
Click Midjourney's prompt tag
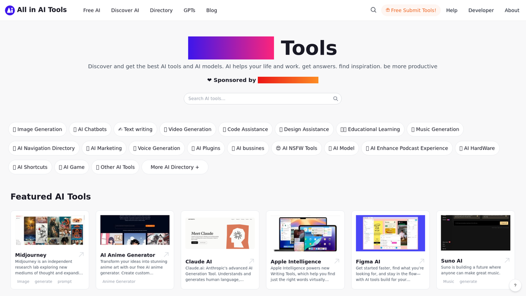(x=64, y=282)
